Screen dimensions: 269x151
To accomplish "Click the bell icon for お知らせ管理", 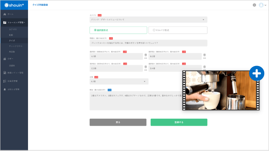I will point(5,89).
